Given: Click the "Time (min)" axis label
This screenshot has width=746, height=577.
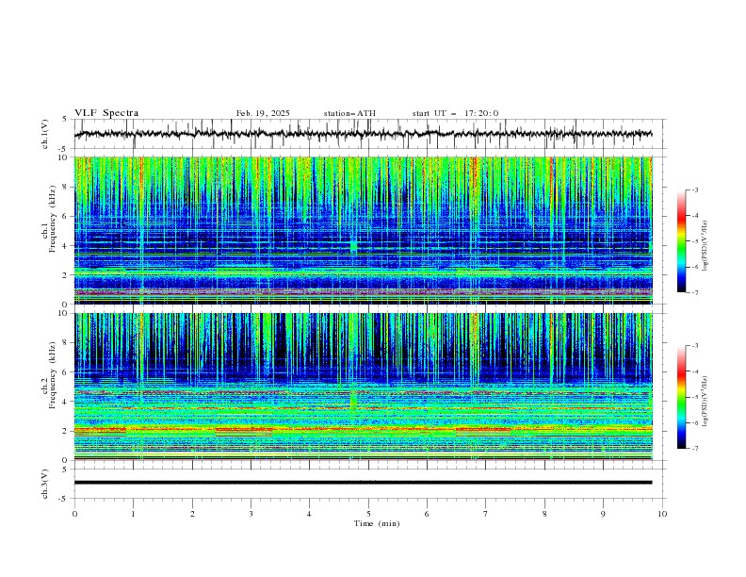Looking at the screenshot, I should (377, 523).
